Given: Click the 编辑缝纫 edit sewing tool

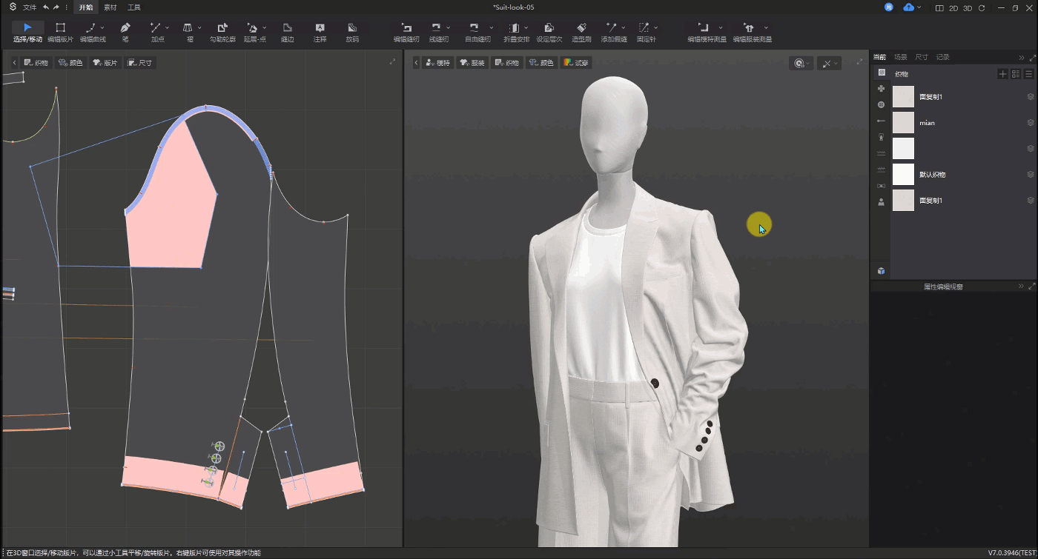Looking at the screenshot, I should click(406, 28).
